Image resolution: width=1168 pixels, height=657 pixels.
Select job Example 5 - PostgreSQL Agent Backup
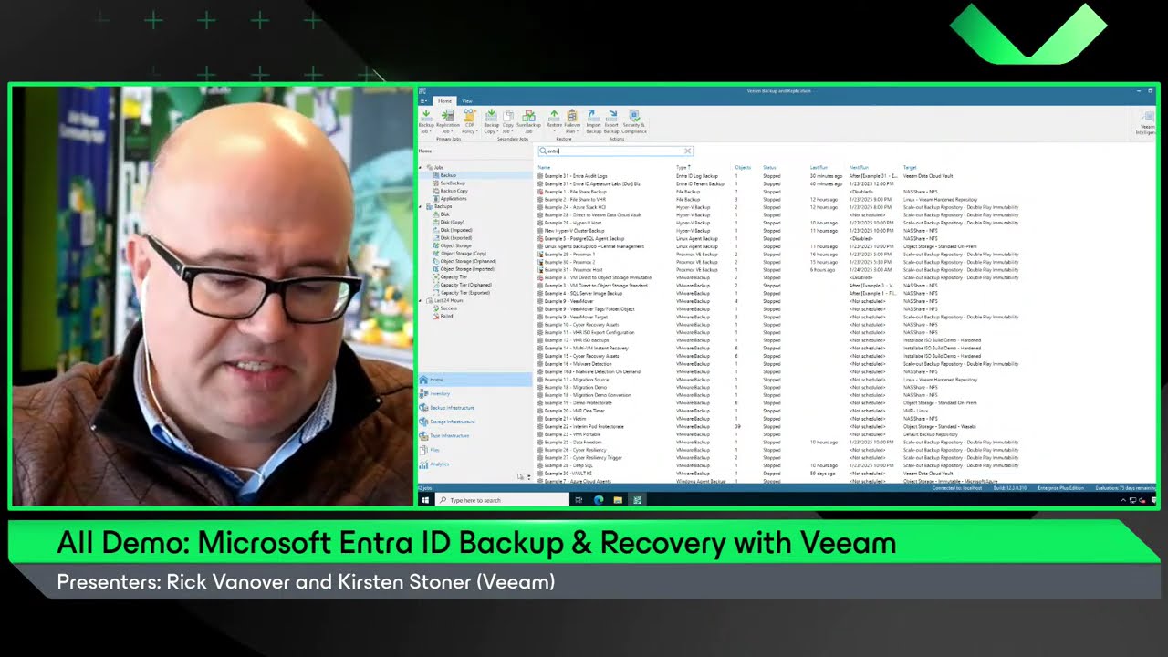click(x=580, y=238)
